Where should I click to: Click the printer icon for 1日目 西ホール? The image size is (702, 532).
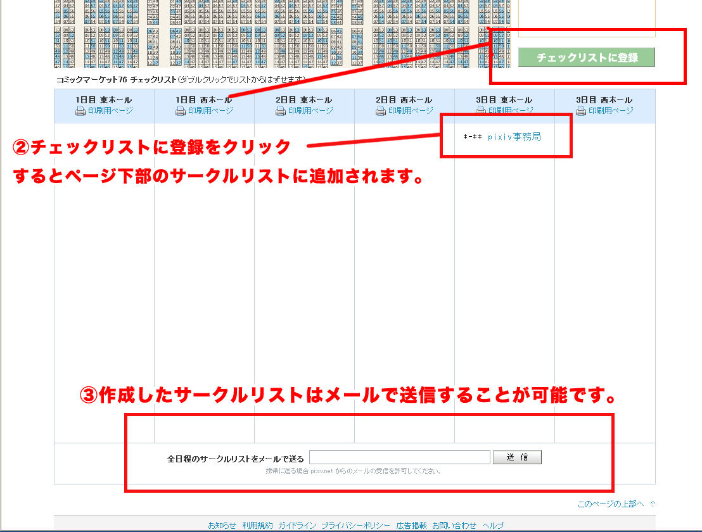click(x=180, y=110)
